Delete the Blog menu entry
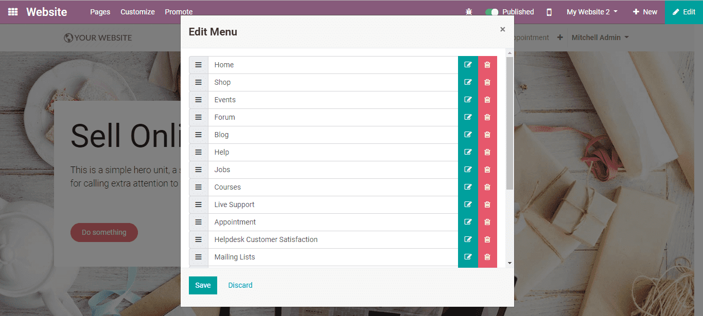 (x=487, y=135)
